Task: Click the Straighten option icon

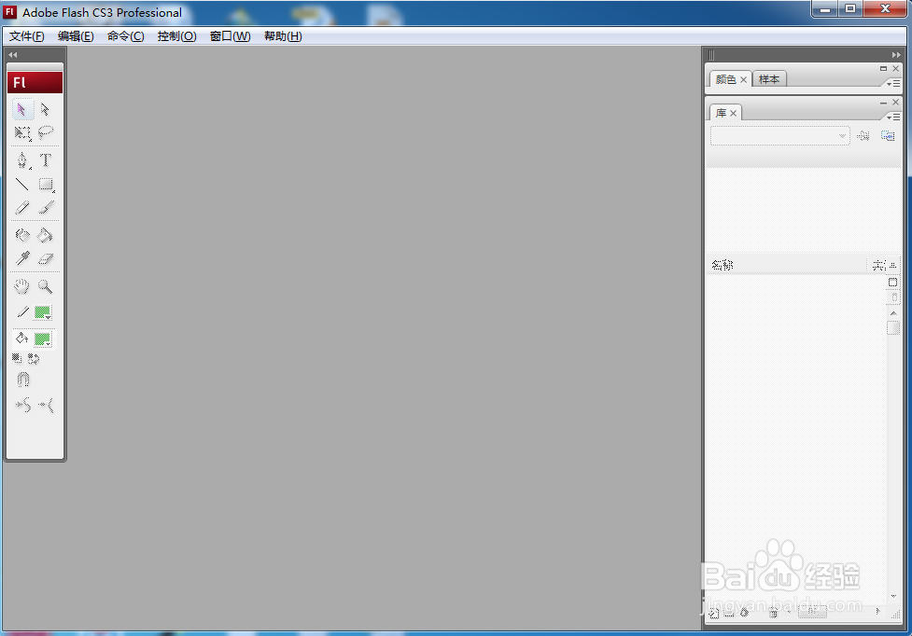Action: pos(46,405)
